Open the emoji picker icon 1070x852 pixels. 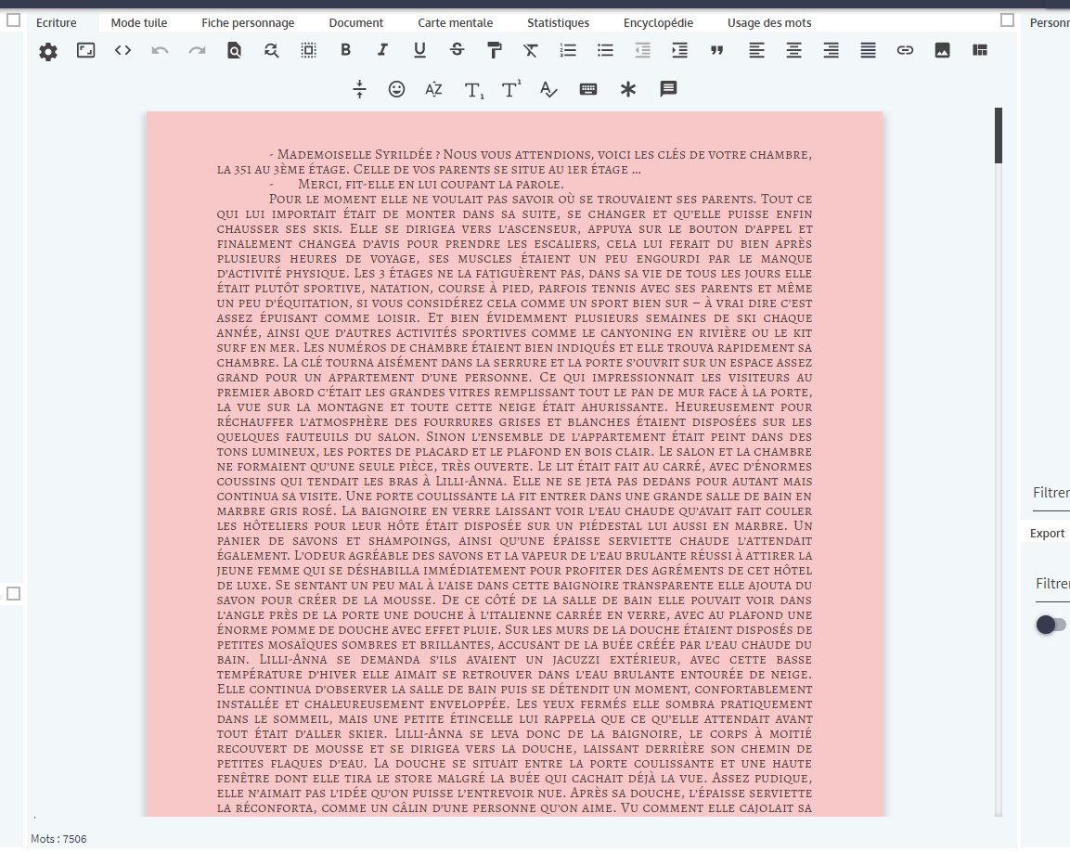click(396, 89)
